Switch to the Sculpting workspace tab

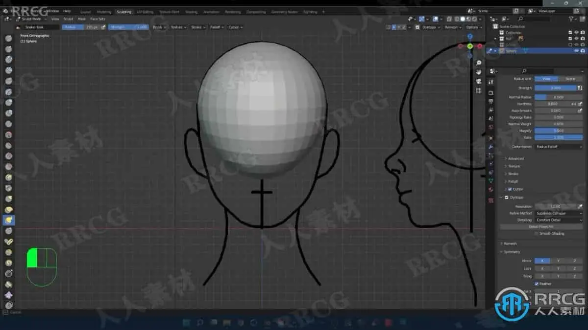(124, 11)
